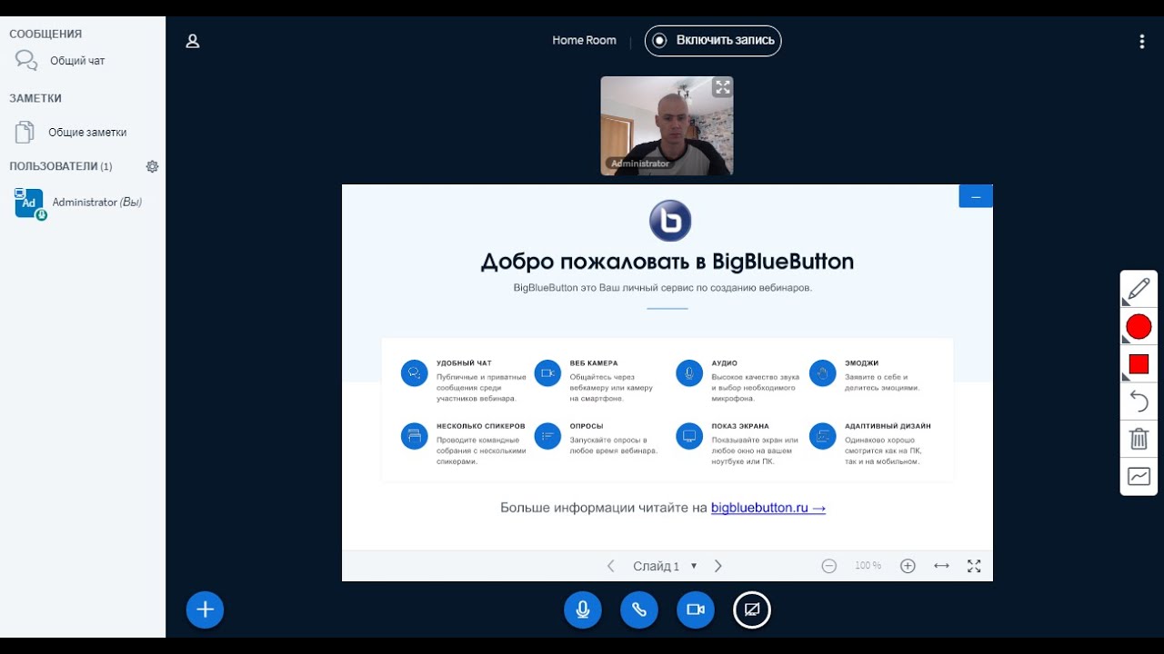Start screen sharing

pyautogui.click(x=752, y=609)
